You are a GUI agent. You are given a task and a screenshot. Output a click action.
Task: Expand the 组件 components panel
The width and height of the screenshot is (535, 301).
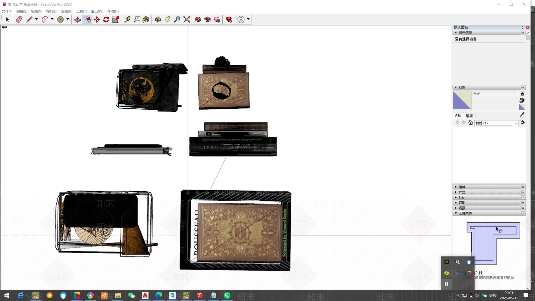[456, 187]
